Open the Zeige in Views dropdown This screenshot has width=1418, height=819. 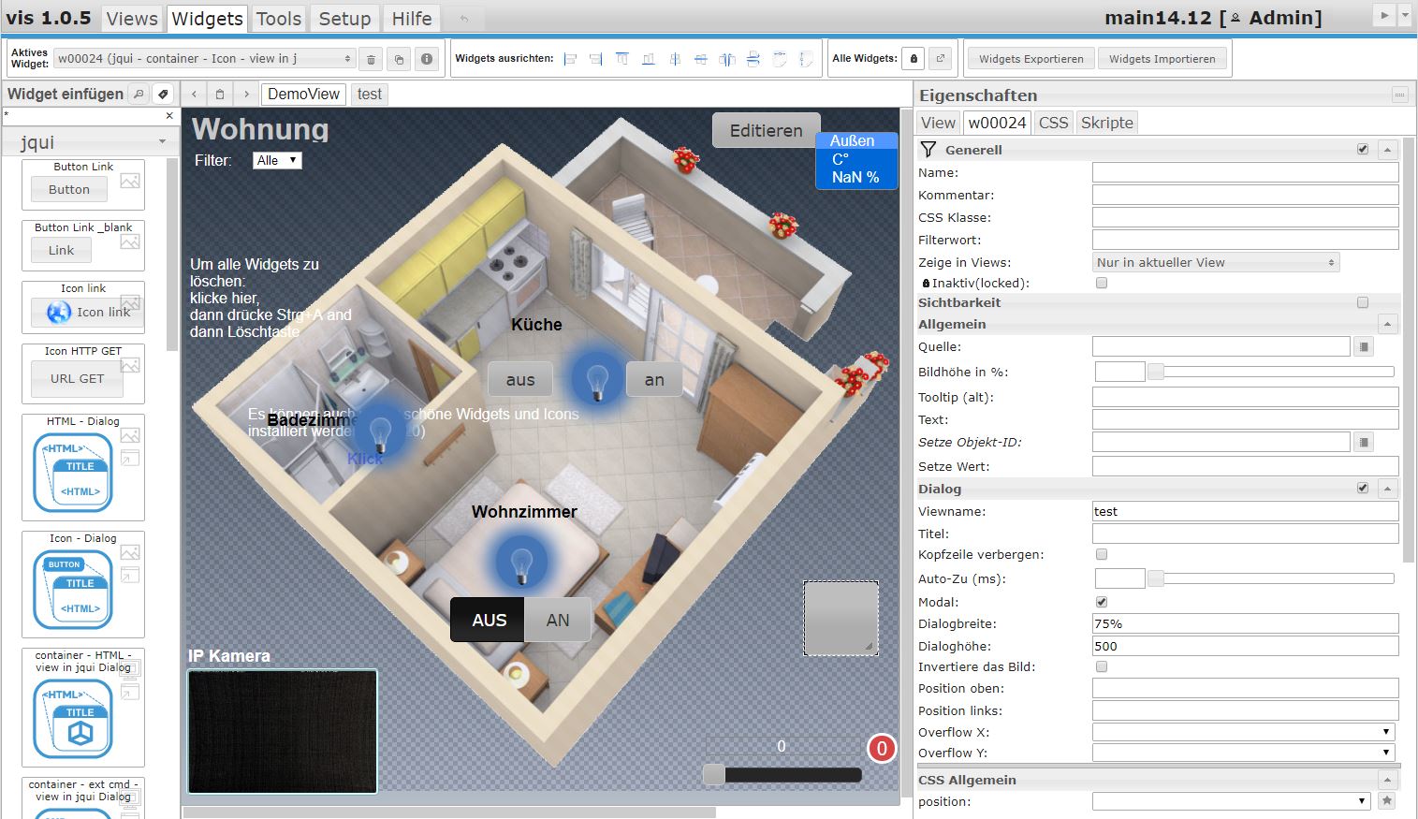(x=1216, y=263)
